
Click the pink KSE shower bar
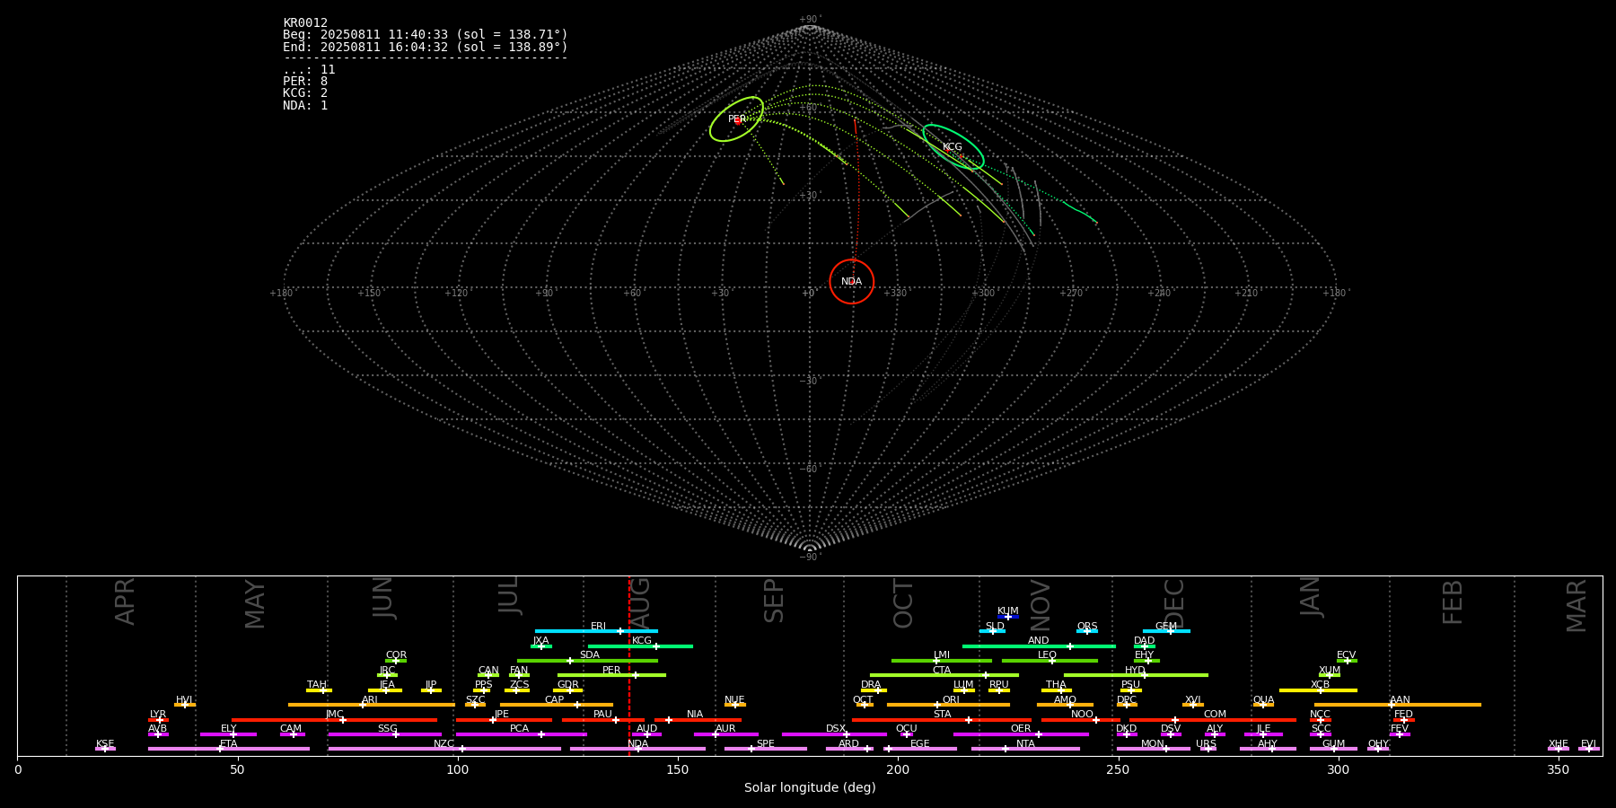click(105, 749)
